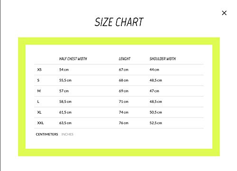Image resolution: width=237 pixels, height=171 pixels.
Task: Click the 71 cm length value
Action: 124,101
